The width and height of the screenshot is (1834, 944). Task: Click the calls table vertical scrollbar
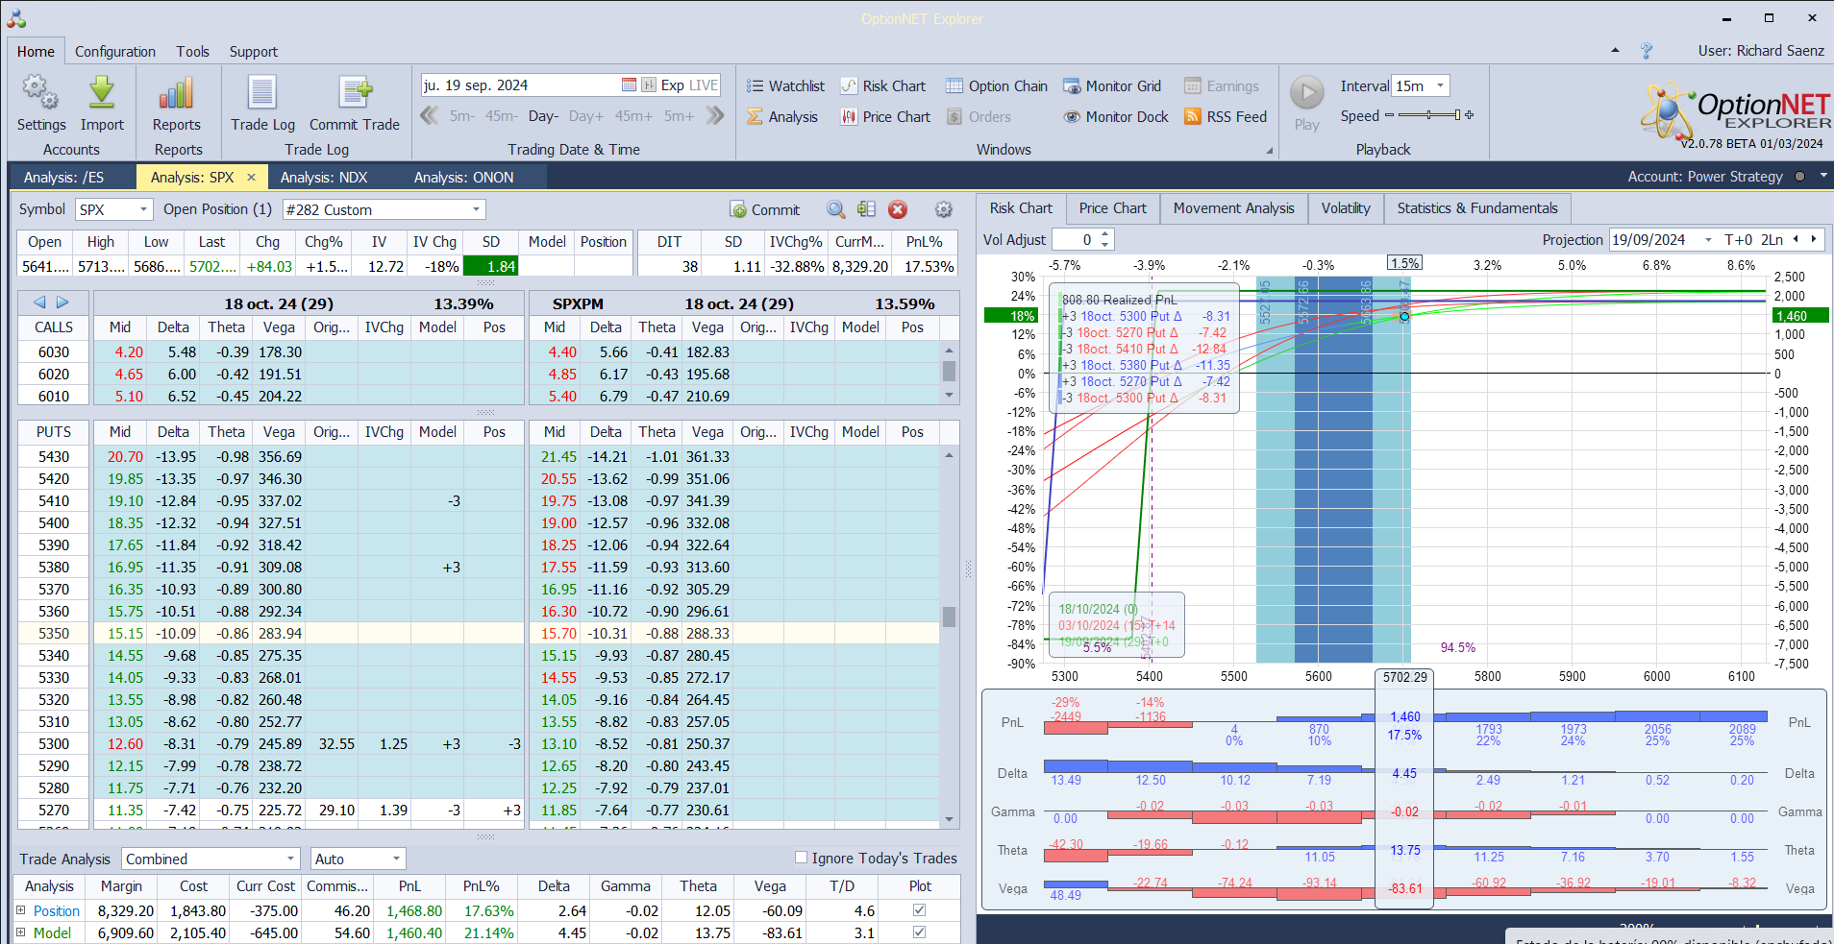point(949,374)
